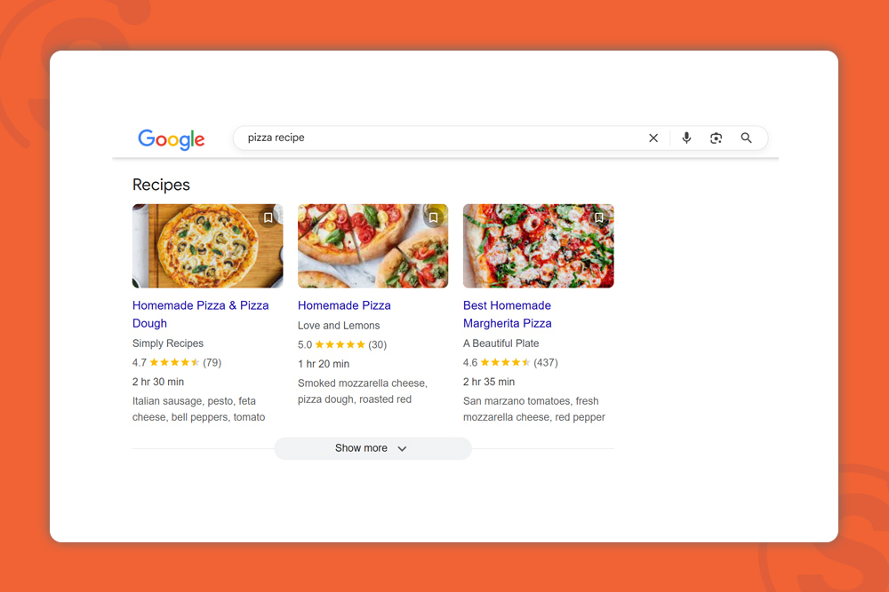The image size is (889, 592).
Task: Expand recipes with Show more
Action: (x=373, y=448)
